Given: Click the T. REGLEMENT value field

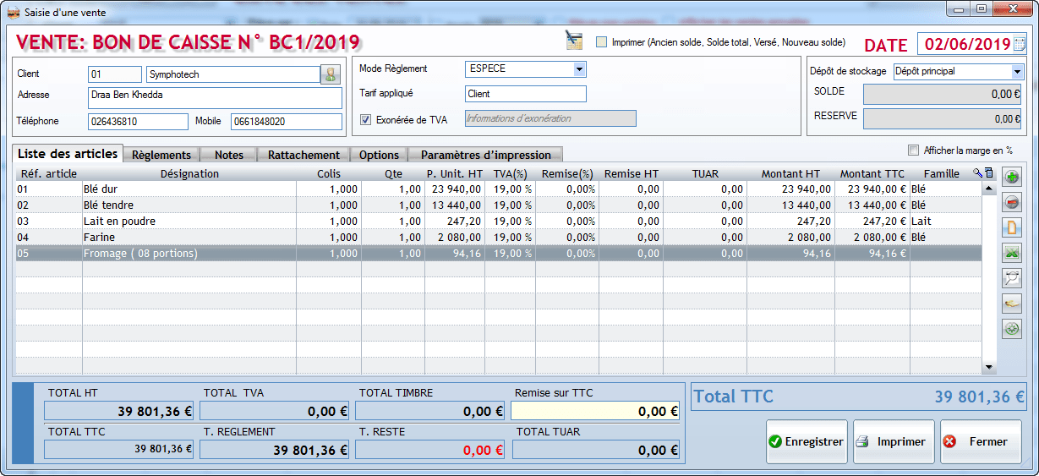Looking at the screenshot, I should 275,450.
